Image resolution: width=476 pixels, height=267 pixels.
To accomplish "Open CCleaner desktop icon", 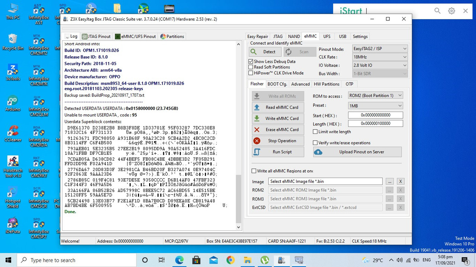I will 13,133.
